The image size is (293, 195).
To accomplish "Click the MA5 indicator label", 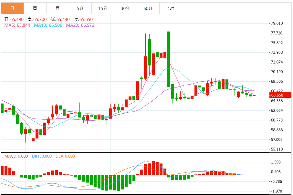I will pyautogui.click(x=17, y=25).
